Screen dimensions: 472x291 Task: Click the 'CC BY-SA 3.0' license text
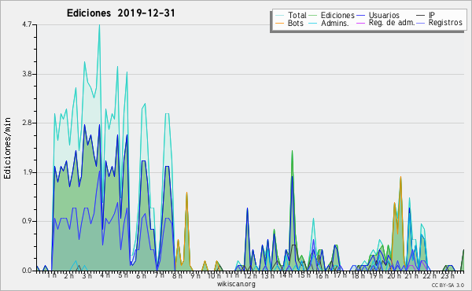pos(448,285)
